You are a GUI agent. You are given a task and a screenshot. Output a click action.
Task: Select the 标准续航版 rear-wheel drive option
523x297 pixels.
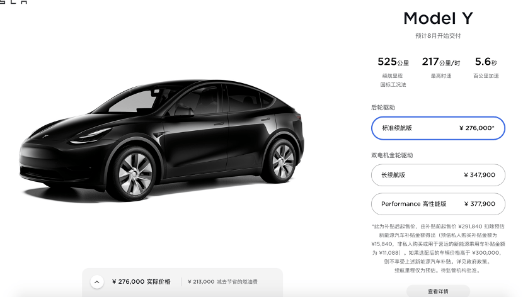(x=438, y=128)
